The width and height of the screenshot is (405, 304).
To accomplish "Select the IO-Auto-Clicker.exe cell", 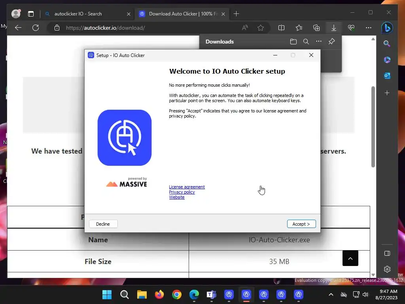I will (279, 239).
